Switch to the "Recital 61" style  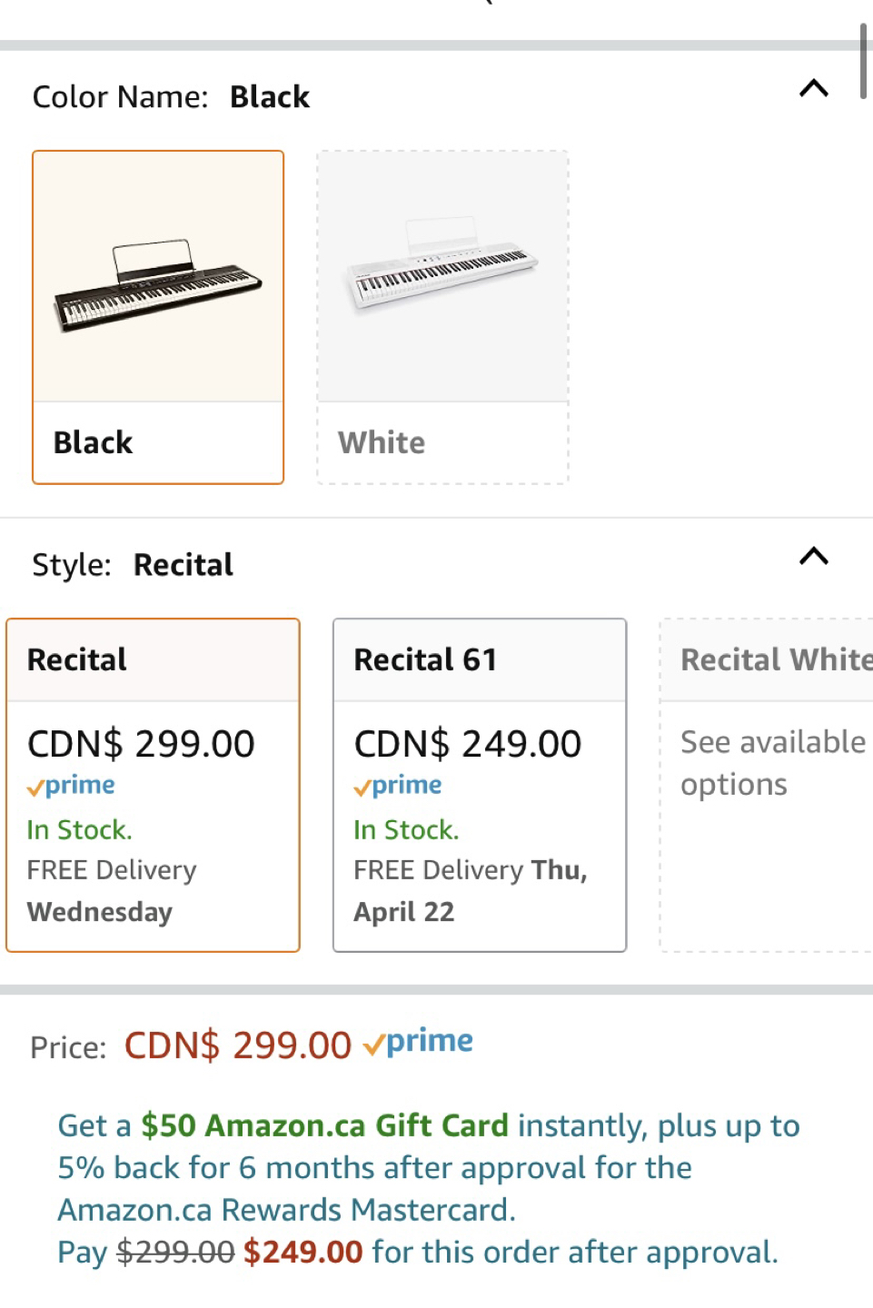[425, 660]
